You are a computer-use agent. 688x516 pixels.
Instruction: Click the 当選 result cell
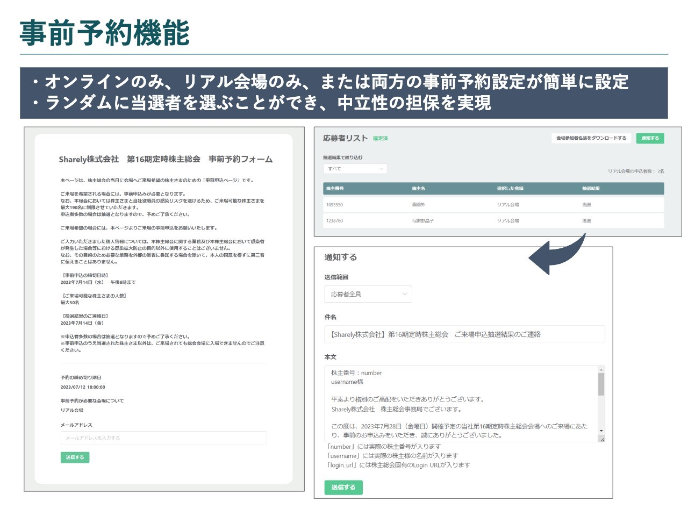(x=586, y=205)
